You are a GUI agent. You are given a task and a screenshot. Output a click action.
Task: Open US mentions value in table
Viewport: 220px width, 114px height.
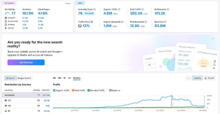[47, 101]
